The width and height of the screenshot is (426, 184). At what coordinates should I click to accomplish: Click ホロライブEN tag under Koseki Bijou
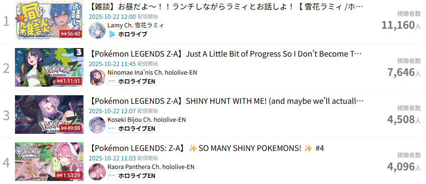pos(134,129)
